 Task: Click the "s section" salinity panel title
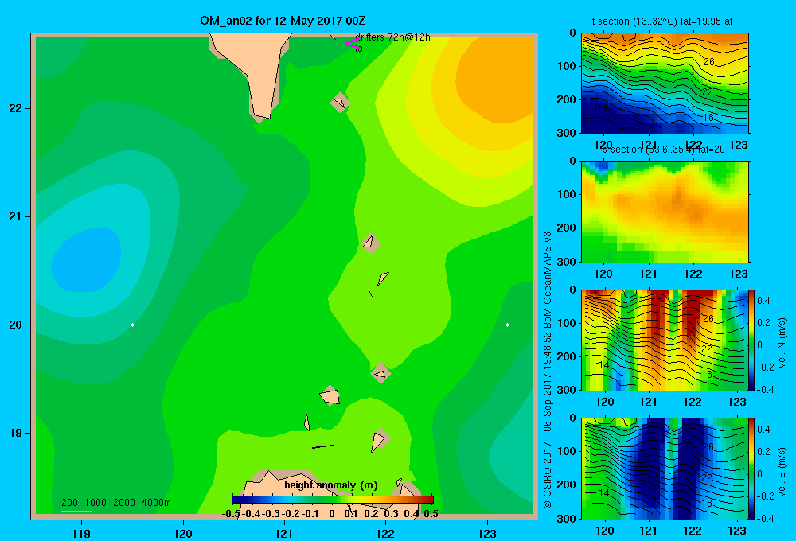664,150
